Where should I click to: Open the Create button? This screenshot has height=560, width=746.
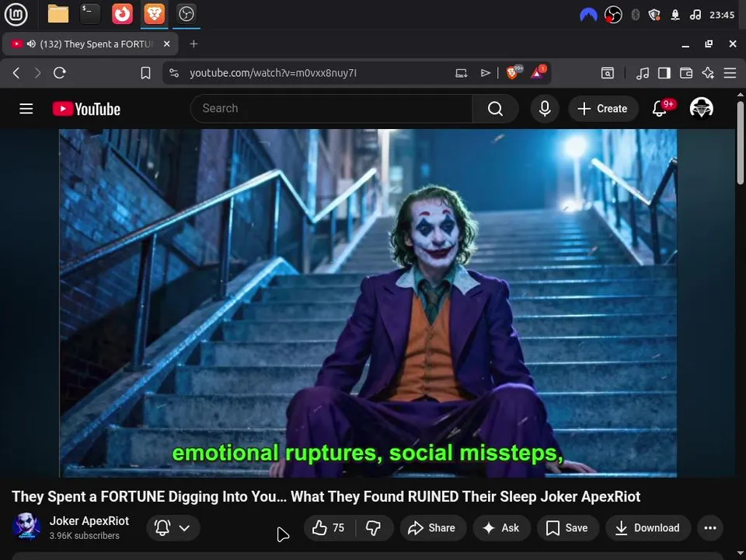(x=603, y=109)
